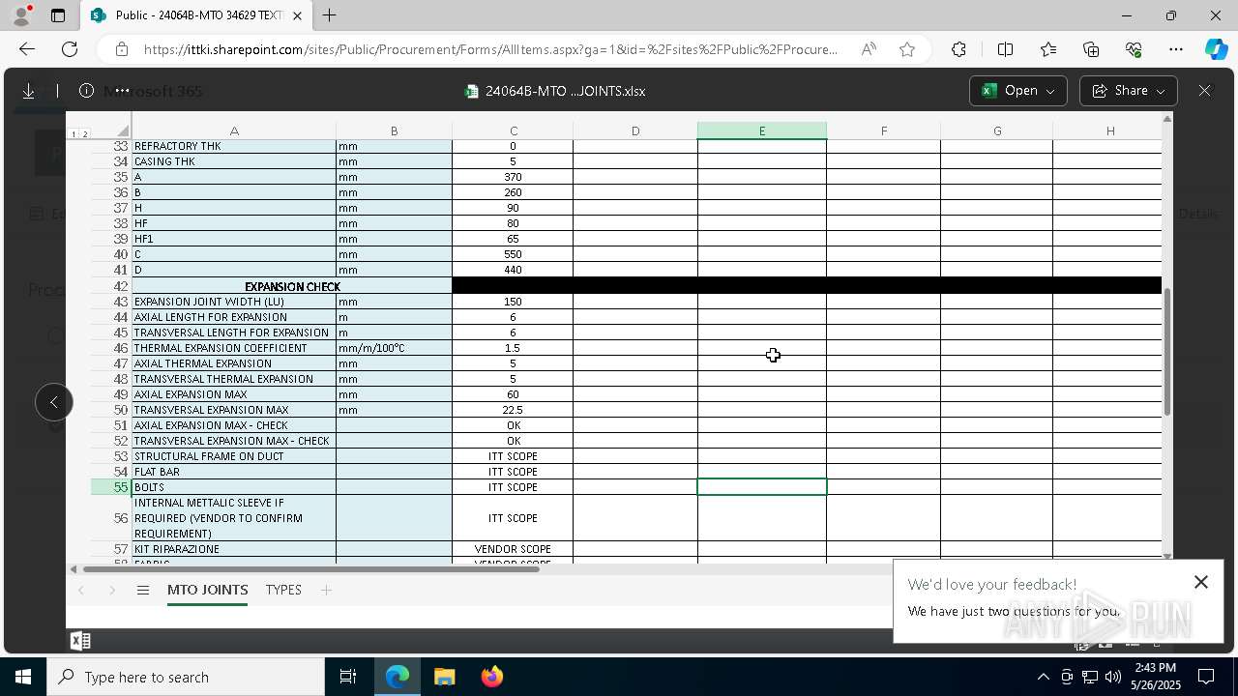Open the more options ellipsis in the viewer header

(x=122, y=91)
